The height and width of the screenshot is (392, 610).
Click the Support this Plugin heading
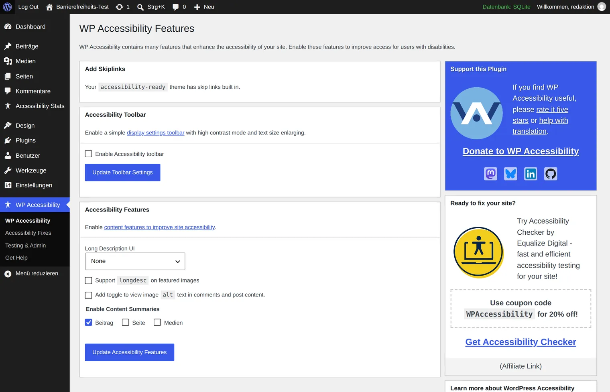pos(478,69)
